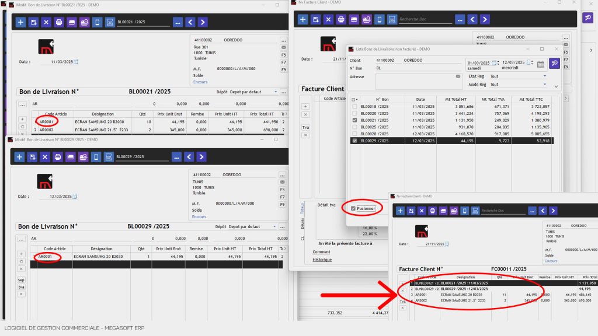Click the new document plus icon in BL00029 window
598x336 pixels.
point(19,156)
